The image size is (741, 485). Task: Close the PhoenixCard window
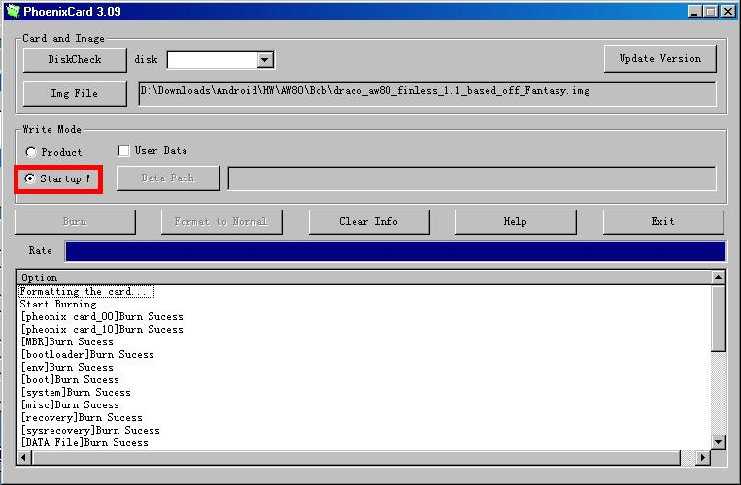click(x=728, y=12)
